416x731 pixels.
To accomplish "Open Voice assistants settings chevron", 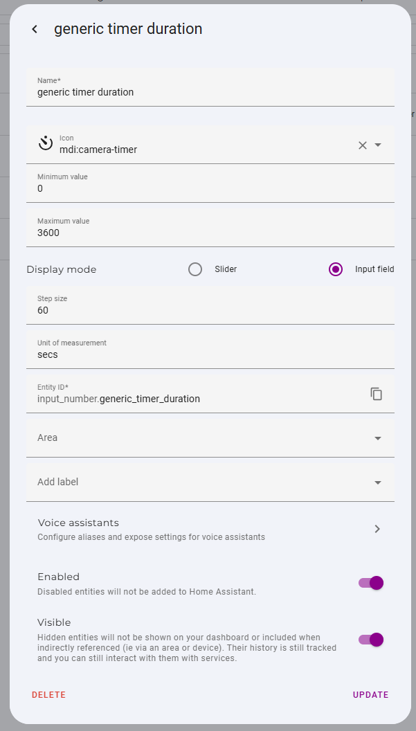I will [377, 529].
